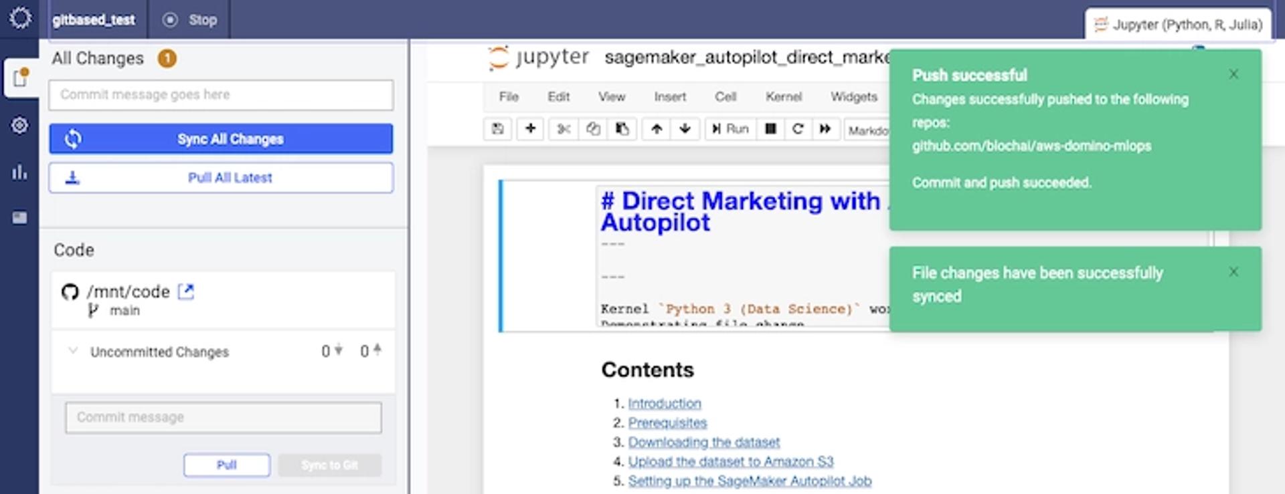The image size is (1285, 494).
Task: Click the Pull All Latest button
Action: pyautogui.click(x=221, y=178)
